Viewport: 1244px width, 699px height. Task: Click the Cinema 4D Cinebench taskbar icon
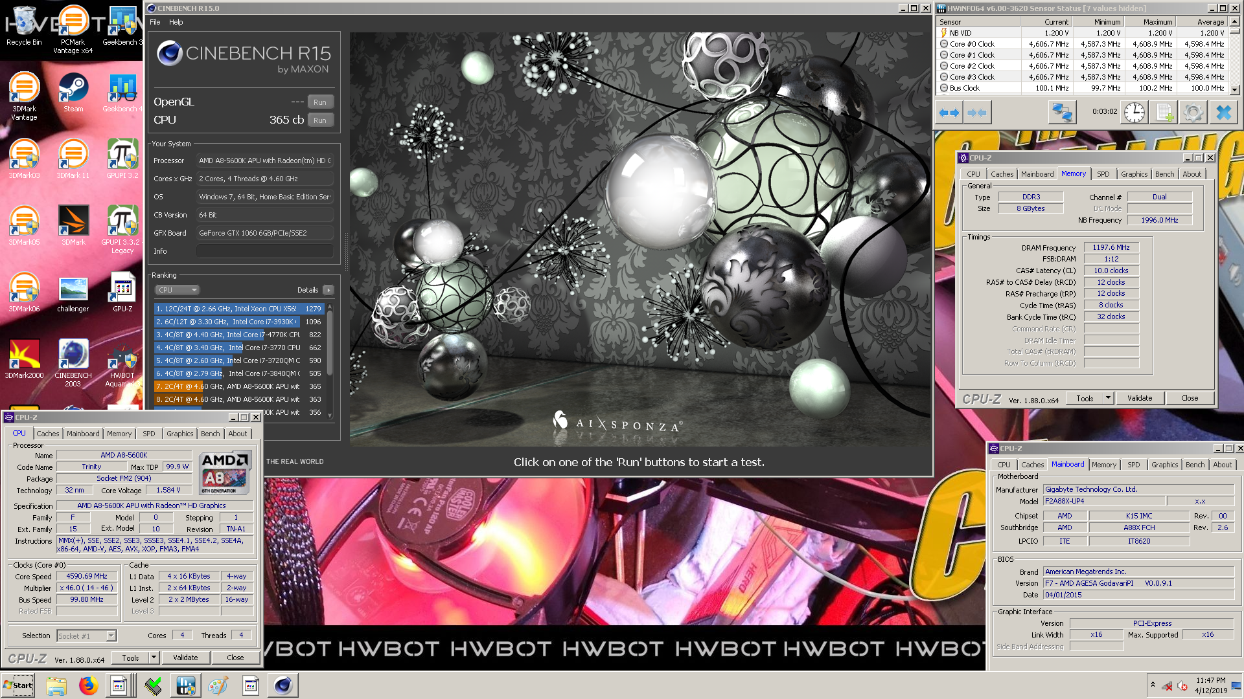(283, 685)
